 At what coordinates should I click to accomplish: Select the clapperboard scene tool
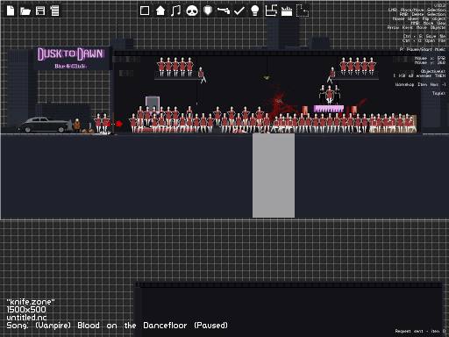[x=287, y=11]
